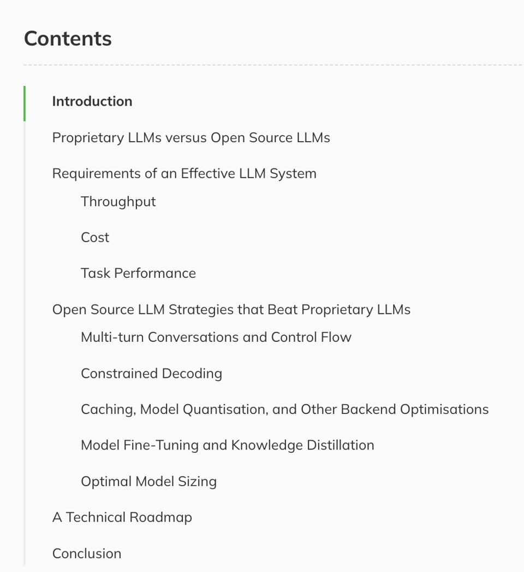524x572 pixels.
Task: Select the Cost subsection link
Action: [95, 237]
